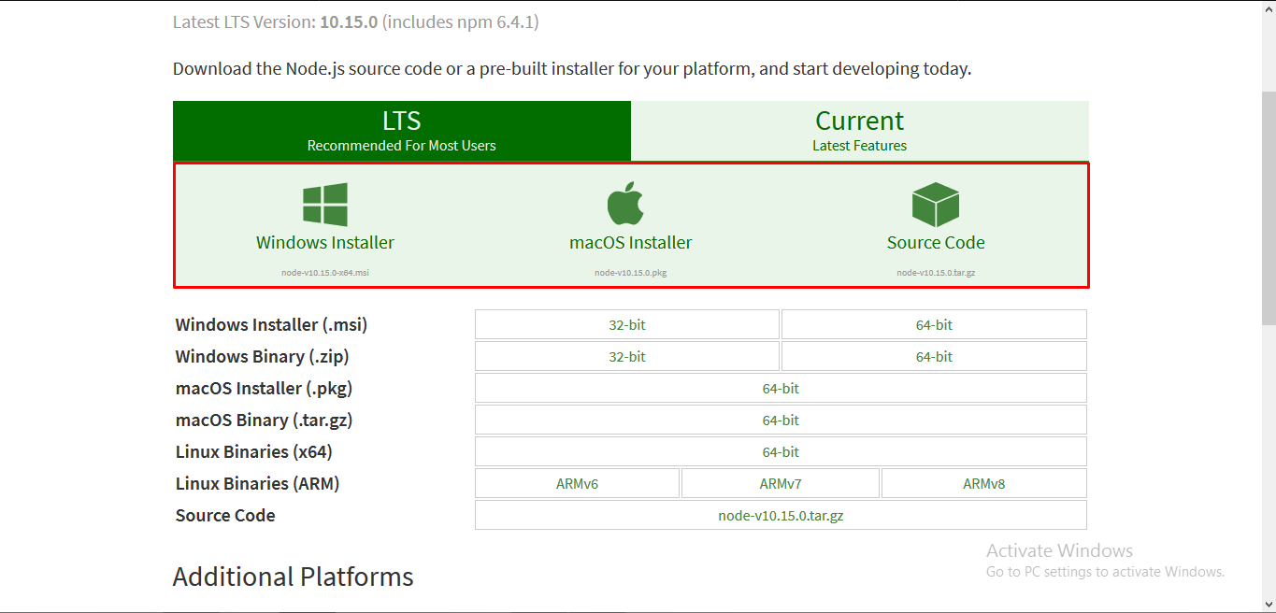This screenshot has width=1276, height=613.
Task: Download the ARMv7 Linux Binaries
Action: [781, 482]
